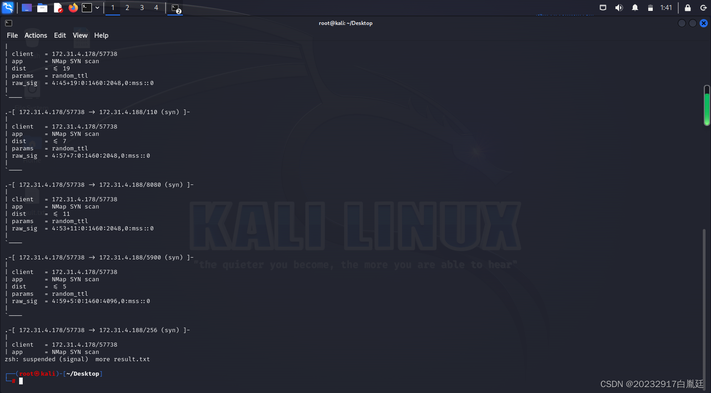This screenshot has height=393, width=711.
Task: Click the 'dist ≤ 19' line
Action: click(41, 69)
